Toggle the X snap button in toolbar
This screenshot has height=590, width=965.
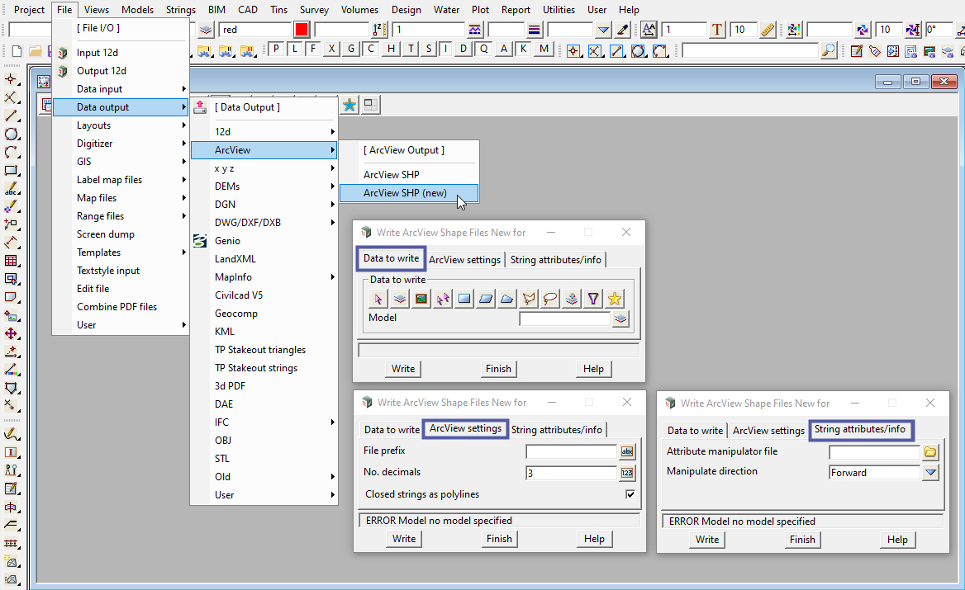tap(332, 49)
